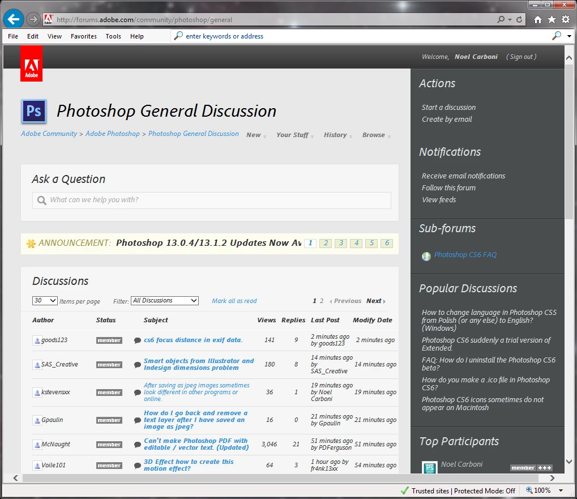Open the Photoshop CS6 FAQ sub-forum link

coord(465,255)
